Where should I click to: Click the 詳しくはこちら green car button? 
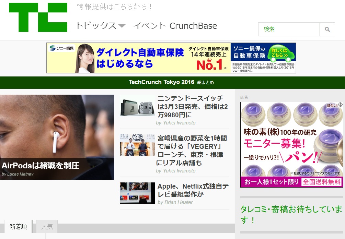click(x=281, y=53)
